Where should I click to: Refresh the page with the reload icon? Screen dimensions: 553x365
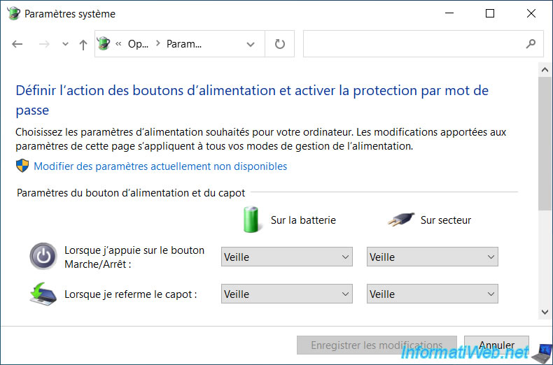pos(280,44)
